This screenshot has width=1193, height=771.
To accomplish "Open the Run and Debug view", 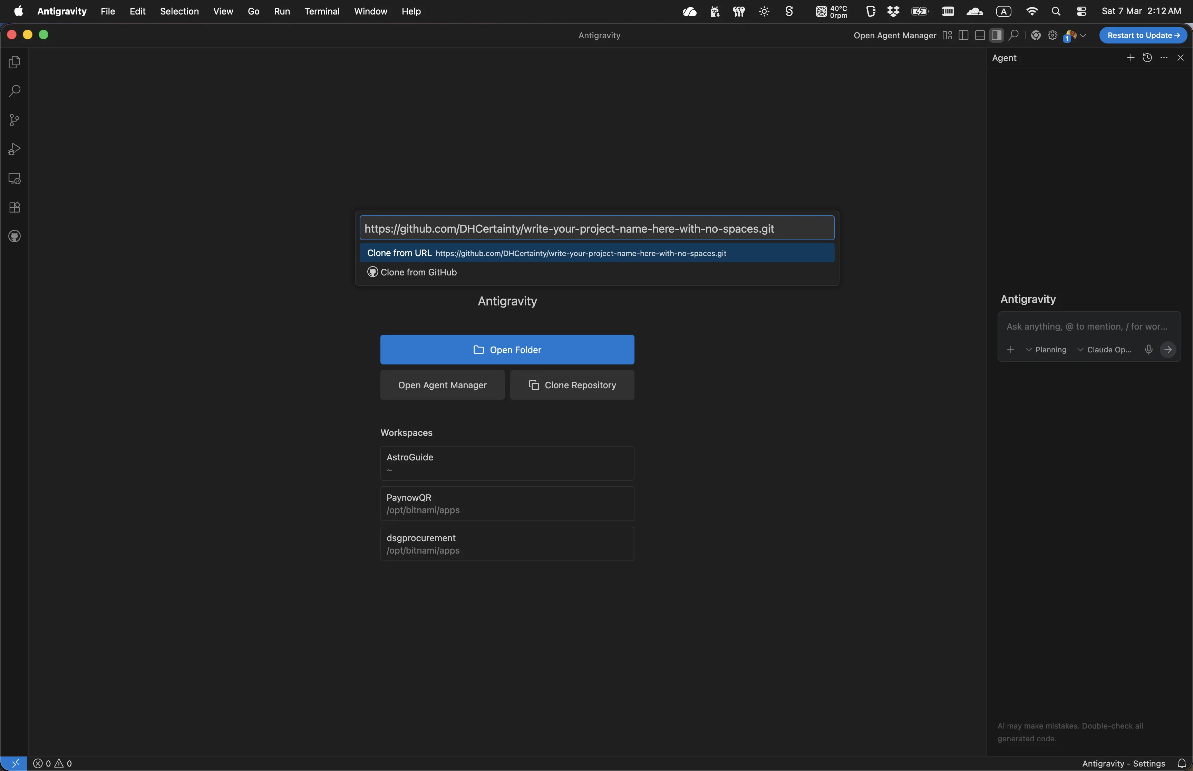I will coord(14,149).
